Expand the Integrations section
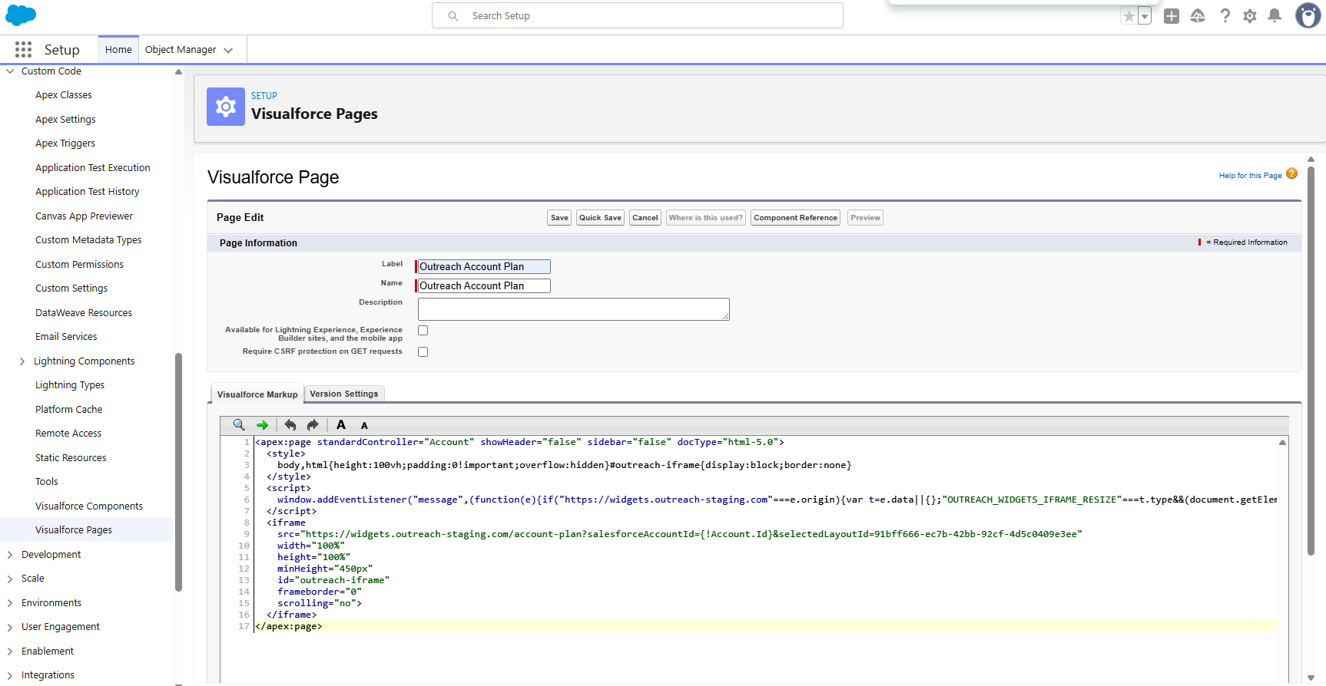1326x686 pixels. (10, 675)
